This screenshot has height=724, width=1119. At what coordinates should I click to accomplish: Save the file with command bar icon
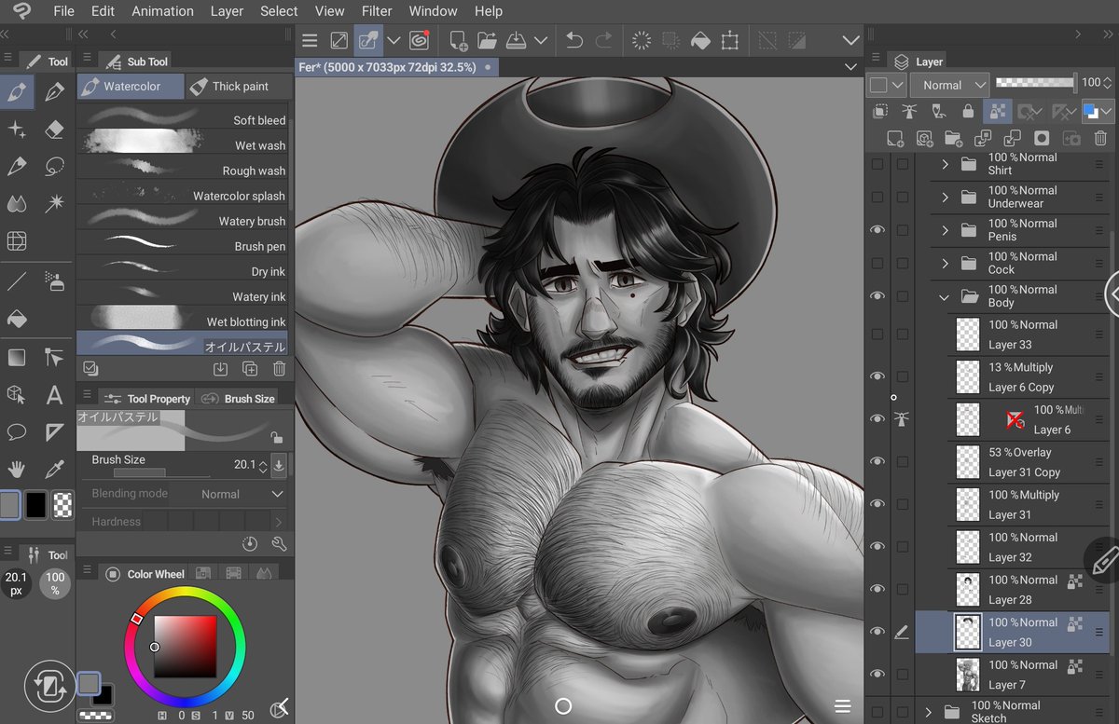[x=516, y=40]
